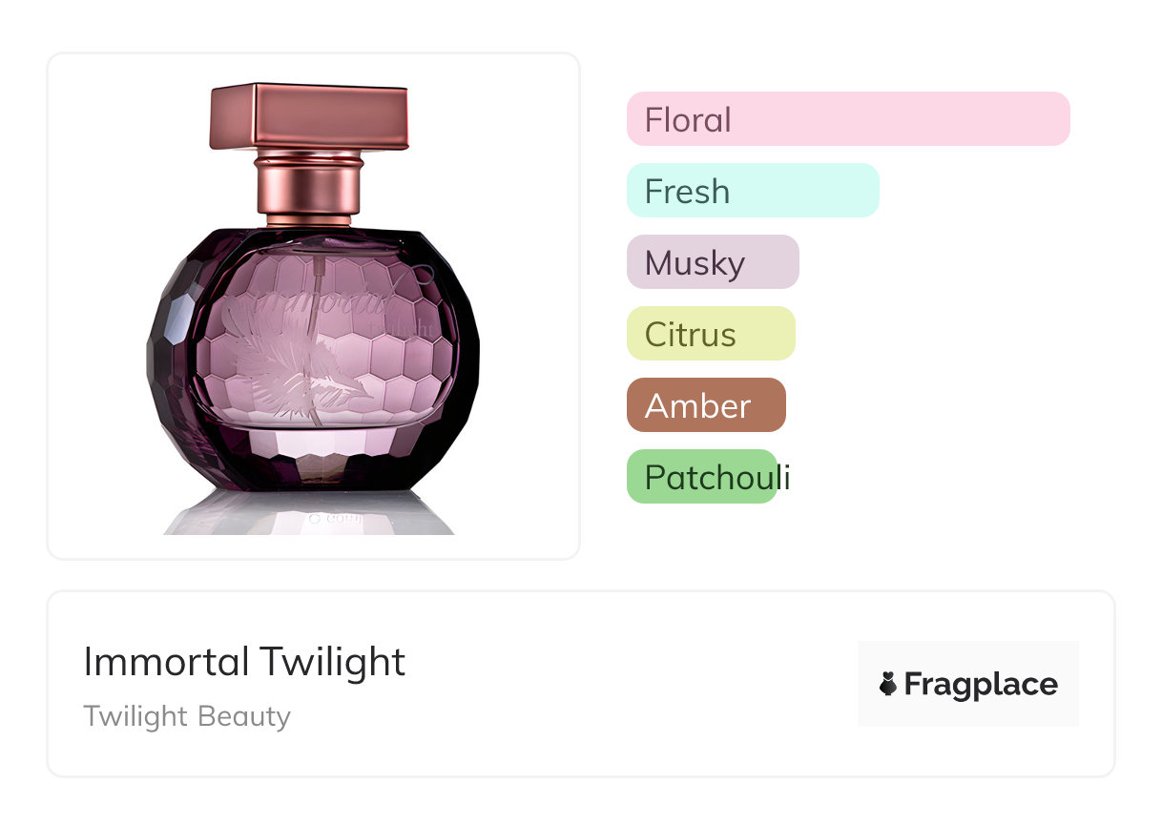Click the bottle's reflection beneath the perfume

tap(309, 515)
